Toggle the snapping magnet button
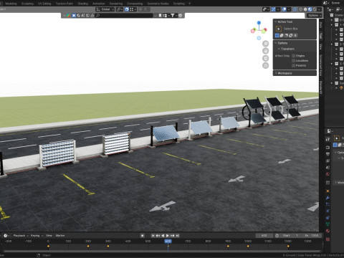 click(127, 9)
